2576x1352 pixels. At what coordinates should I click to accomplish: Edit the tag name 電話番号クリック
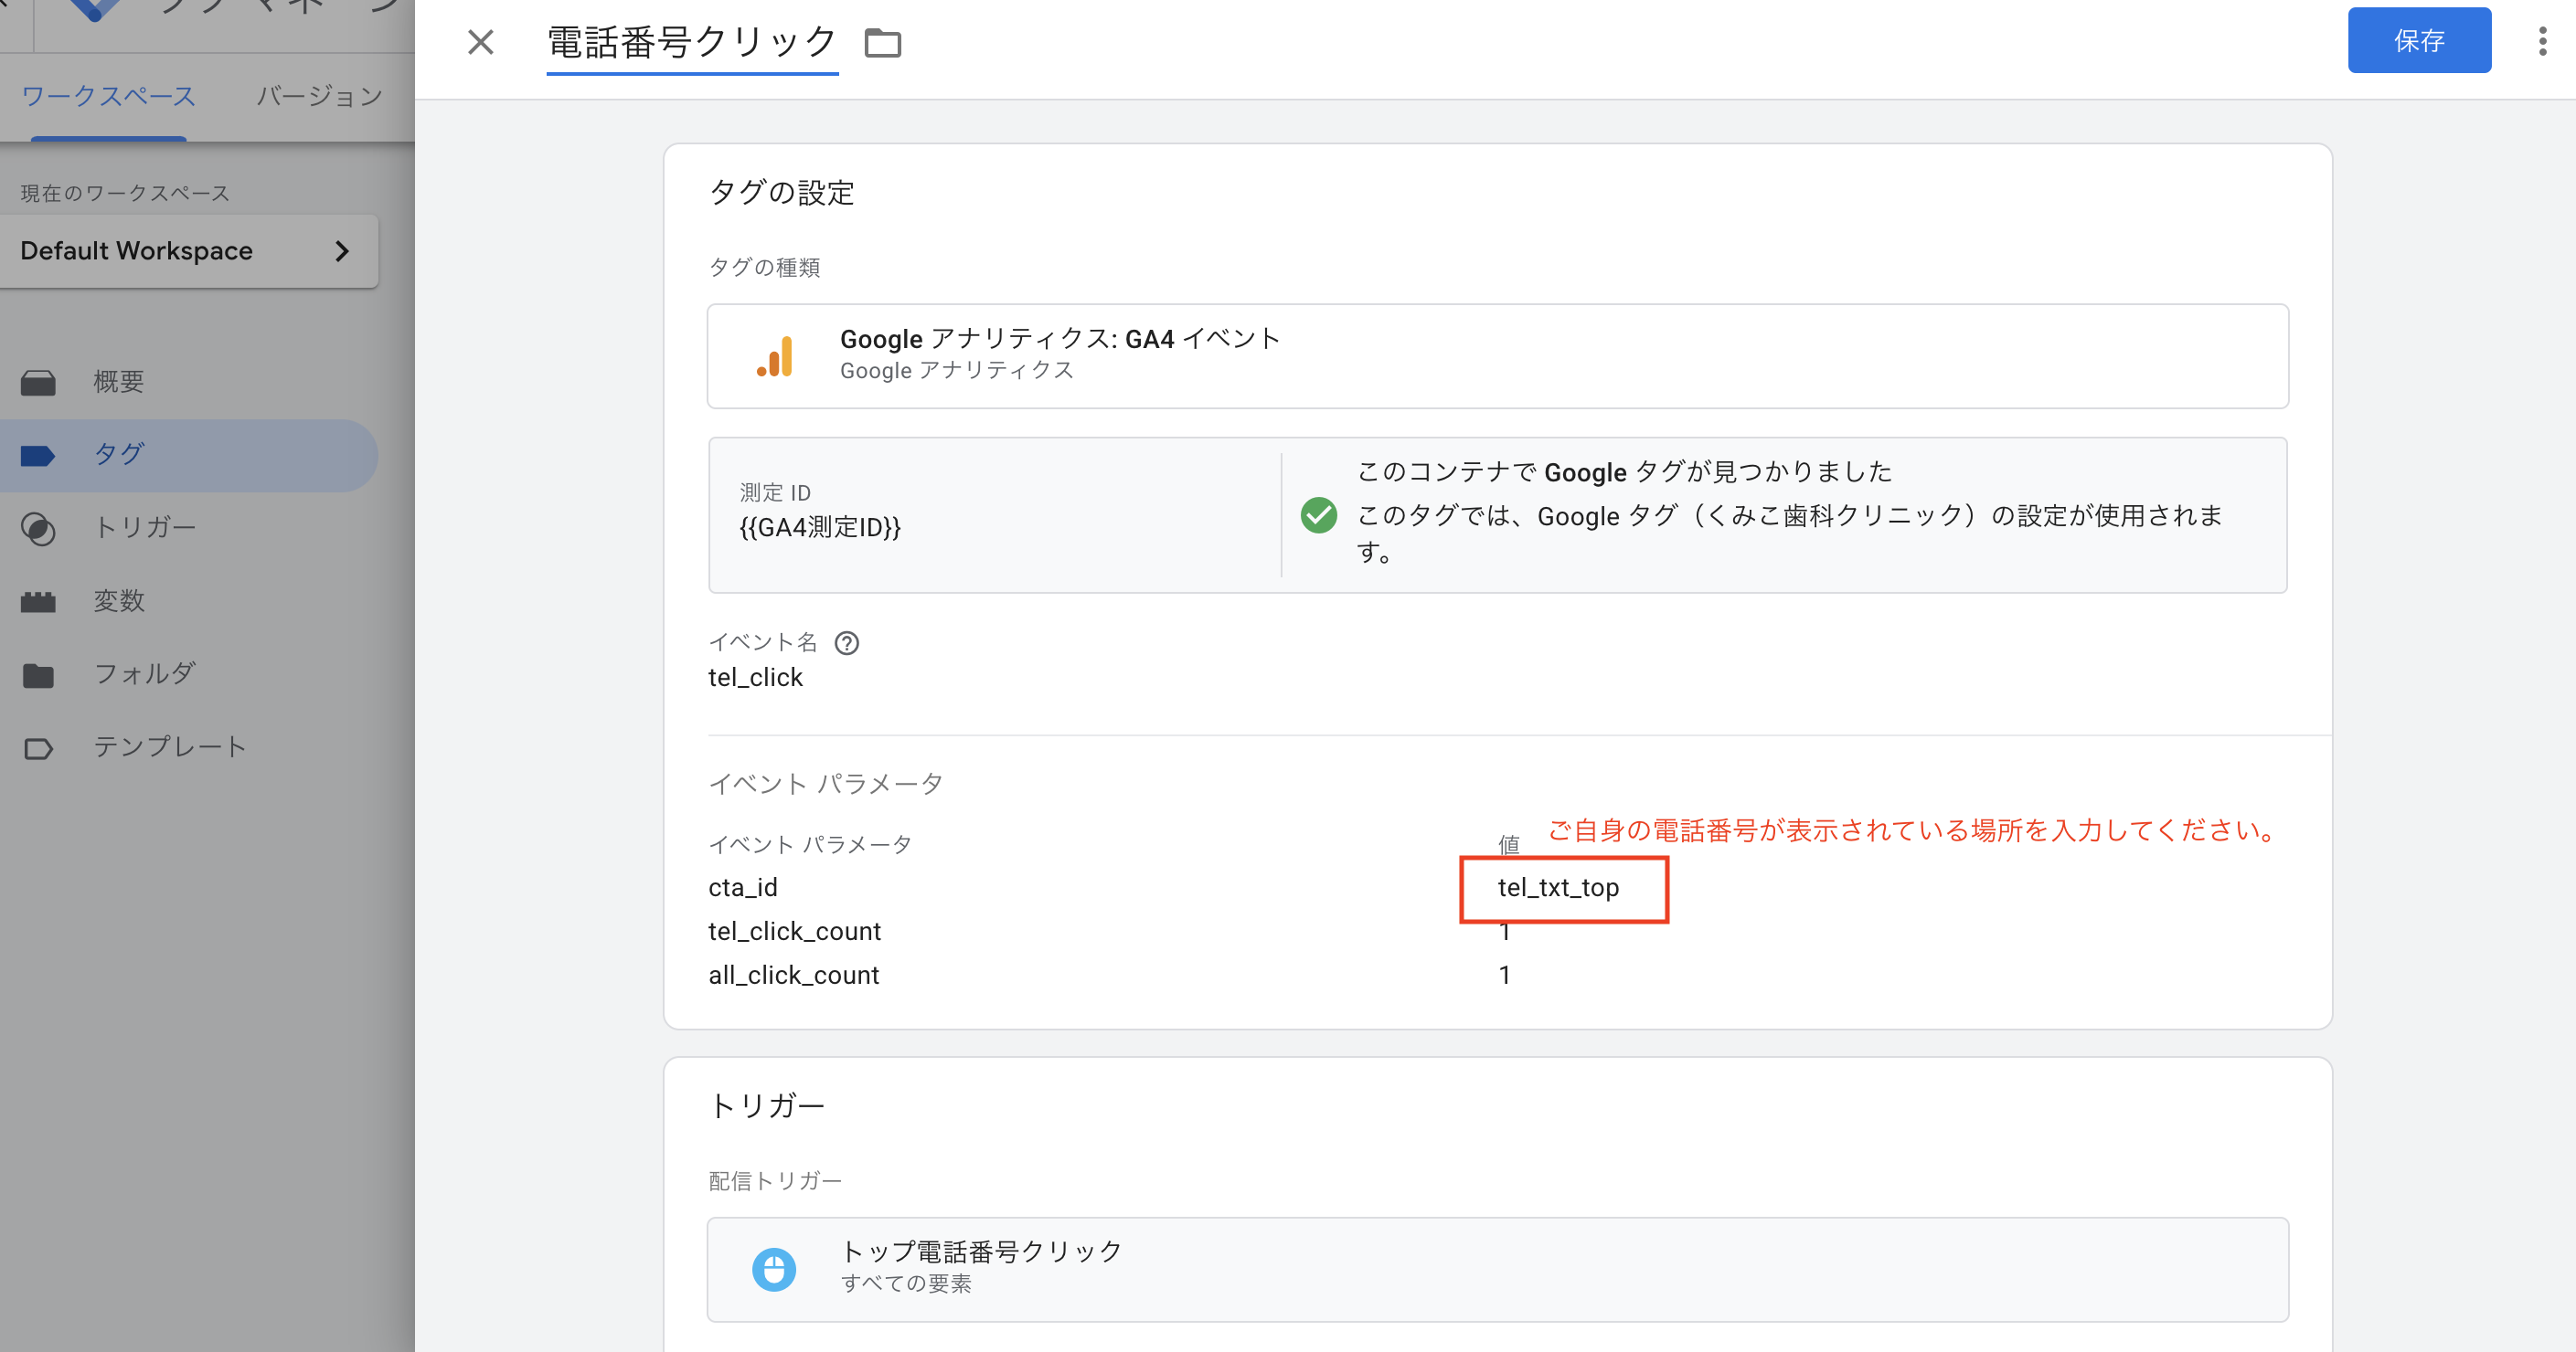click(x=691, y=43)
